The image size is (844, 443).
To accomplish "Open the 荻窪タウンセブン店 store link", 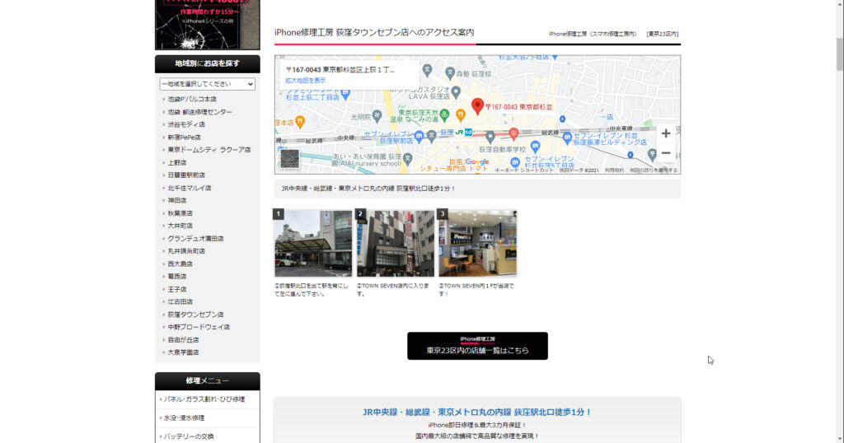I will point(195,315).
